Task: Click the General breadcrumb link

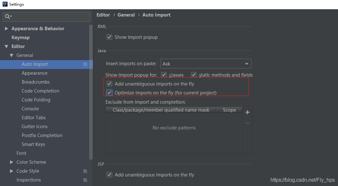Action: pyautogui.click(x=126, y=15)
